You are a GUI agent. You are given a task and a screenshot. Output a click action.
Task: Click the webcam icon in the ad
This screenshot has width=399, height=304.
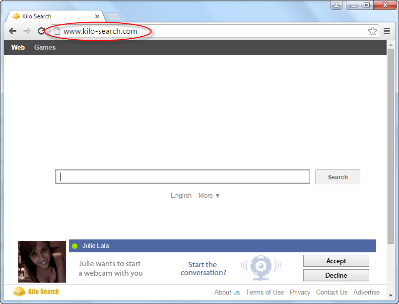click(261, 268)
